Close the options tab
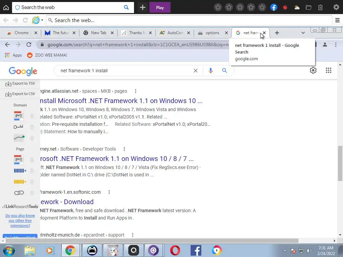 point(226,33)
